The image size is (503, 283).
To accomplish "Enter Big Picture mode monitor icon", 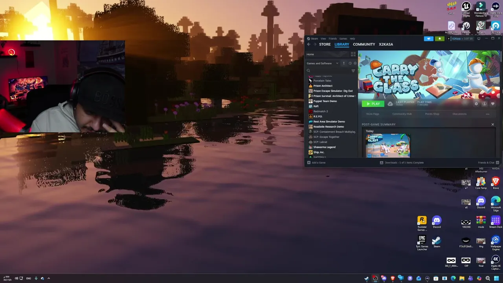I will [x=479, y=39].
